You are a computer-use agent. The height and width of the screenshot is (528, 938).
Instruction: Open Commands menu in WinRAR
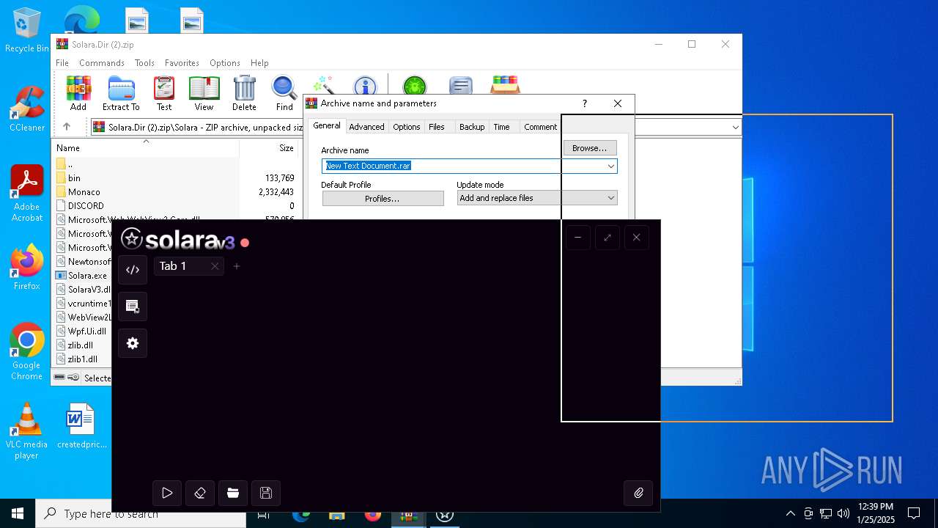pyautogui.click(x=102, y=63)
